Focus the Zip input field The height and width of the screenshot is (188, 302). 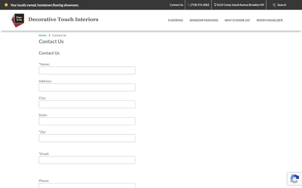(87, 138)
